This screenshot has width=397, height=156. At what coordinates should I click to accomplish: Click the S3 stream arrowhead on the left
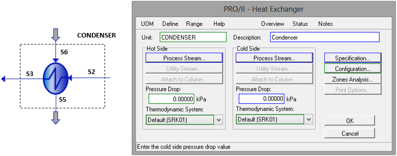[3, 79]
